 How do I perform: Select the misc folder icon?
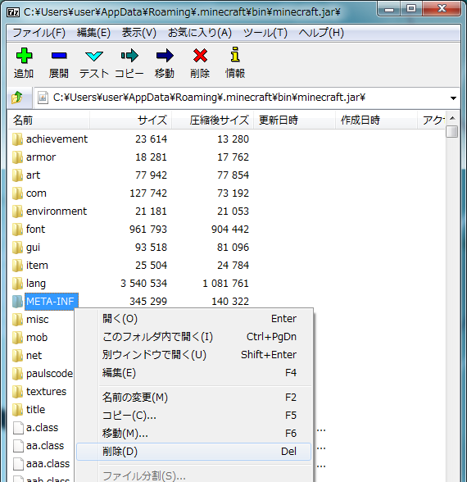point(17,320)
